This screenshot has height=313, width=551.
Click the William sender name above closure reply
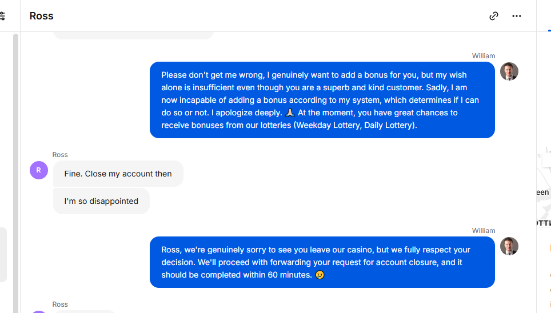483,230
